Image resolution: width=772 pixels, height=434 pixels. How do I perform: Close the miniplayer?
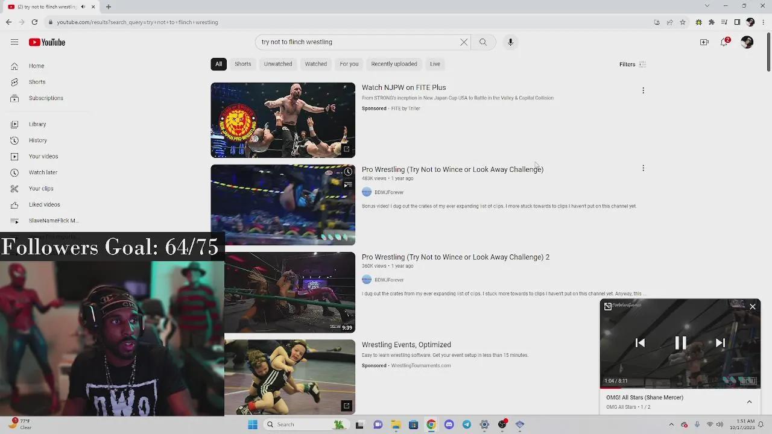coord(753,307)
